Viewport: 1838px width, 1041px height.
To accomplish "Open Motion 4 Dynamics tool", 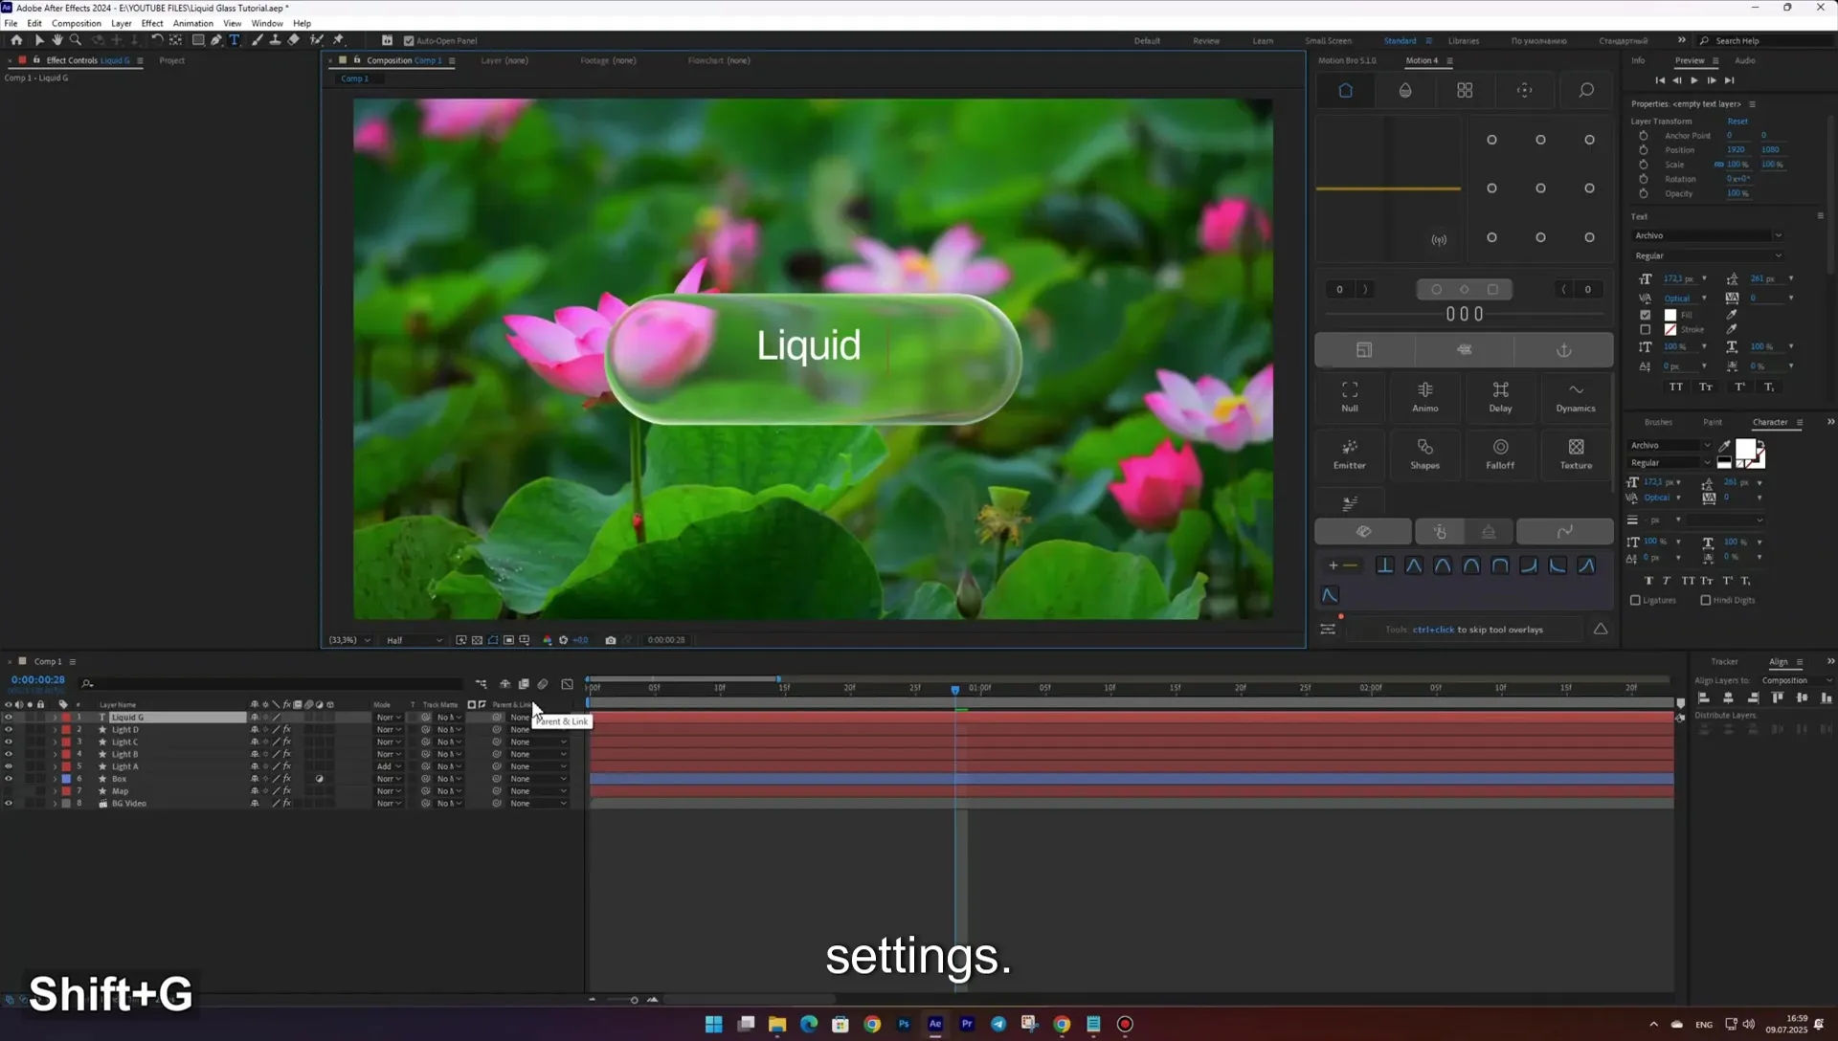I will (1576, 396).
